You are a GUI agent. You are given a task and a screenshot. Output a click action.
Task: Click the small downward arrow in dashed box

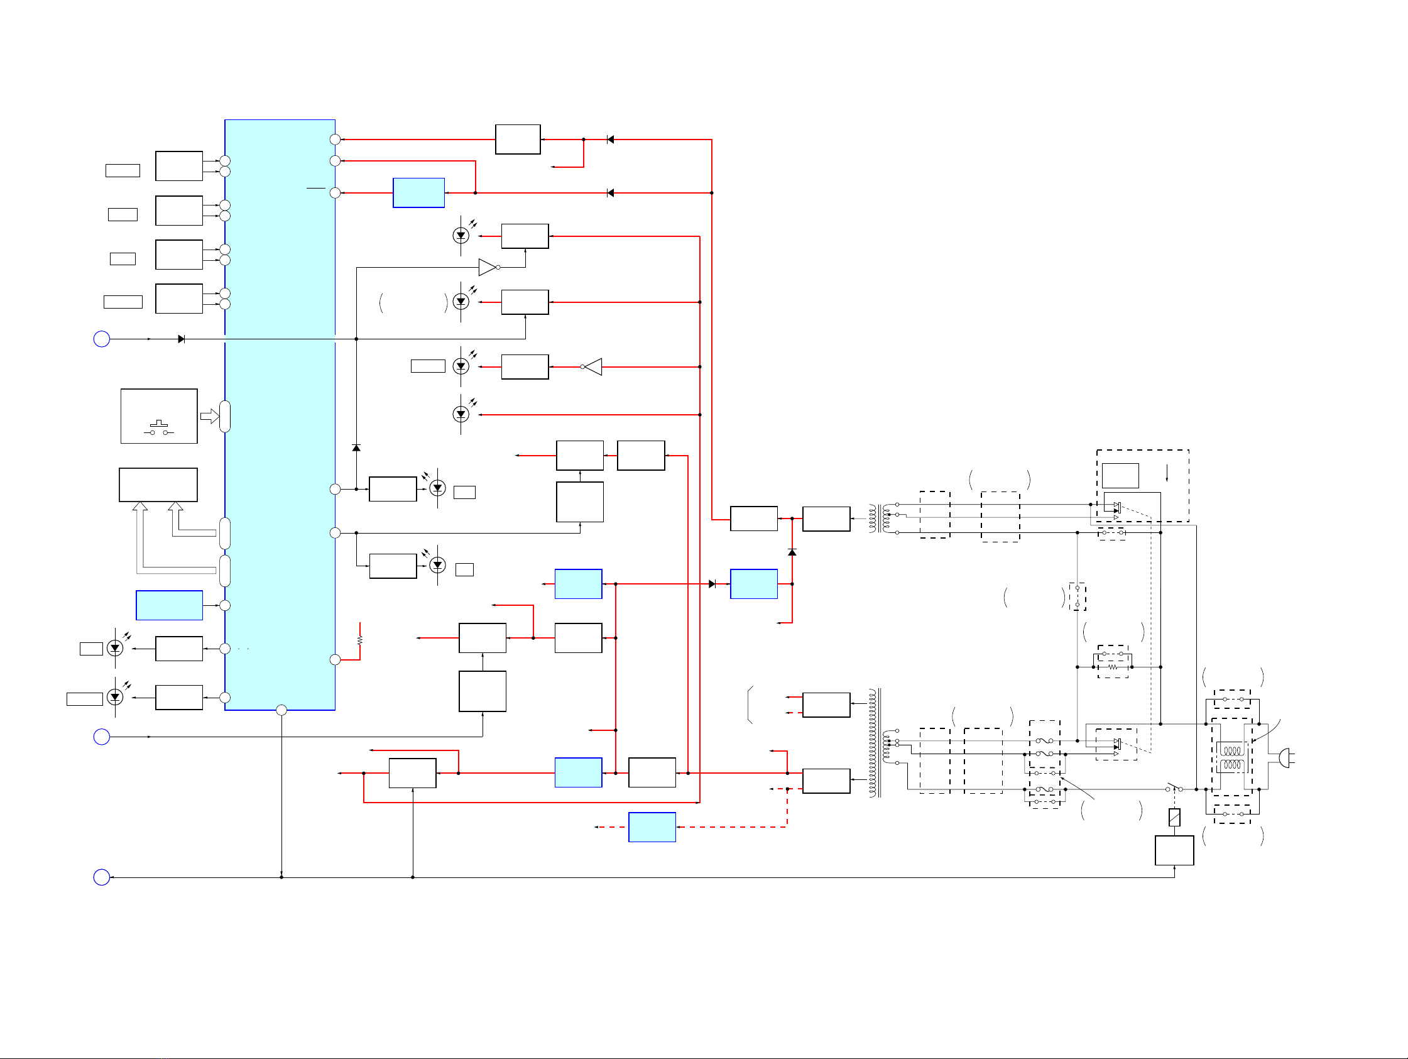(x=1167, y=473)
